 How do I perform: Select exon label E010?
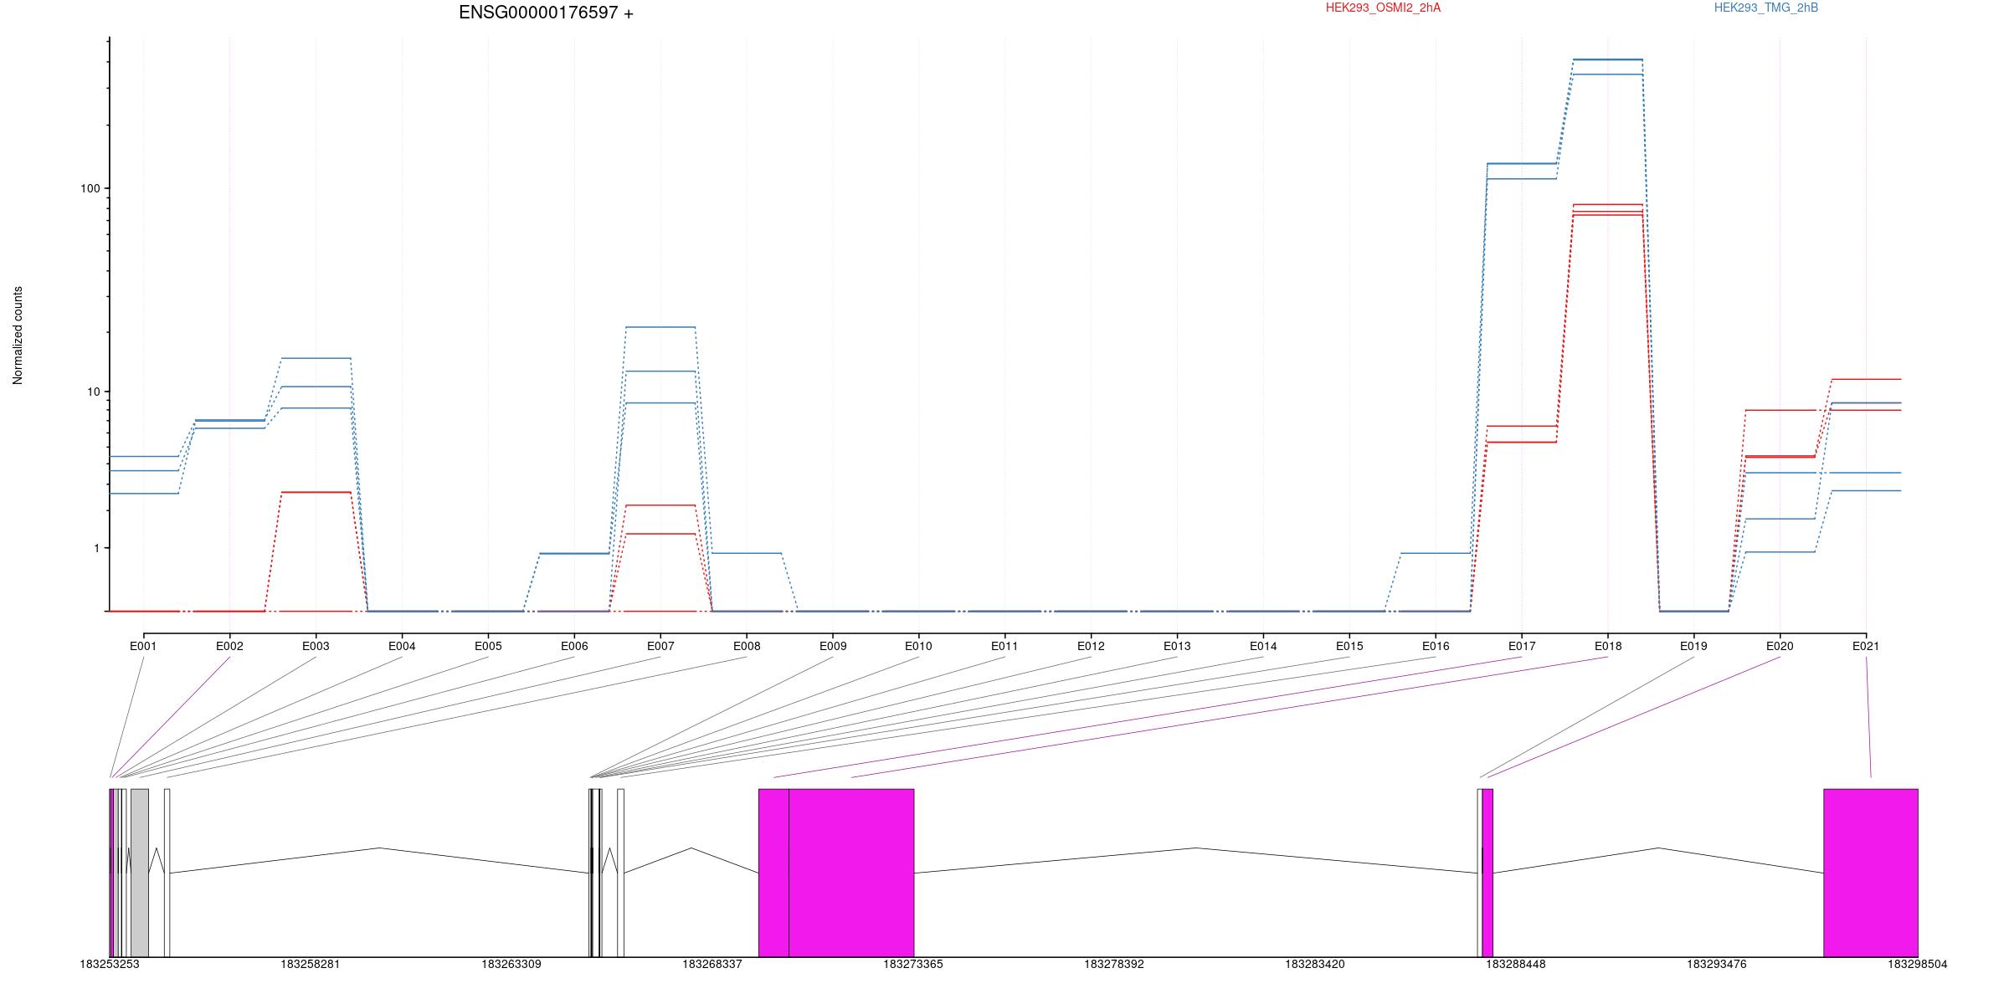point(918,646)
